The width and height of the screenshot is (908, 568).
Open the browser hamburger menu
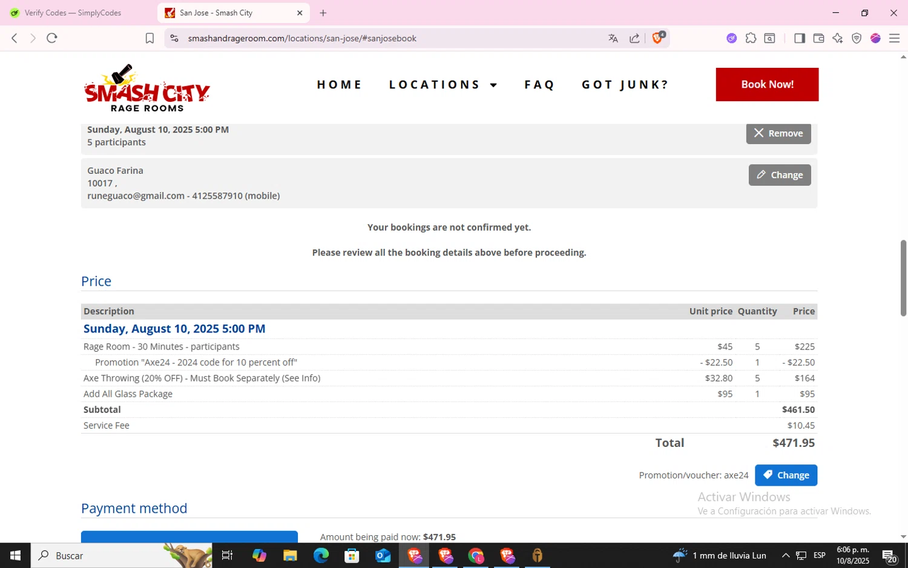point(894,38)
